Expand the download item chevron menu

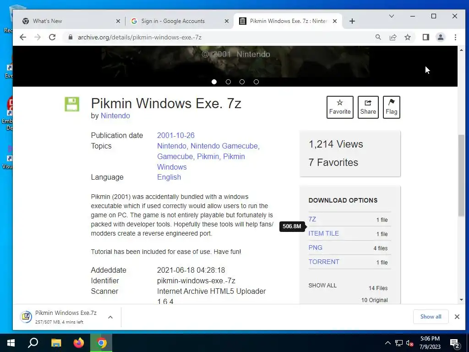[110, 317]
